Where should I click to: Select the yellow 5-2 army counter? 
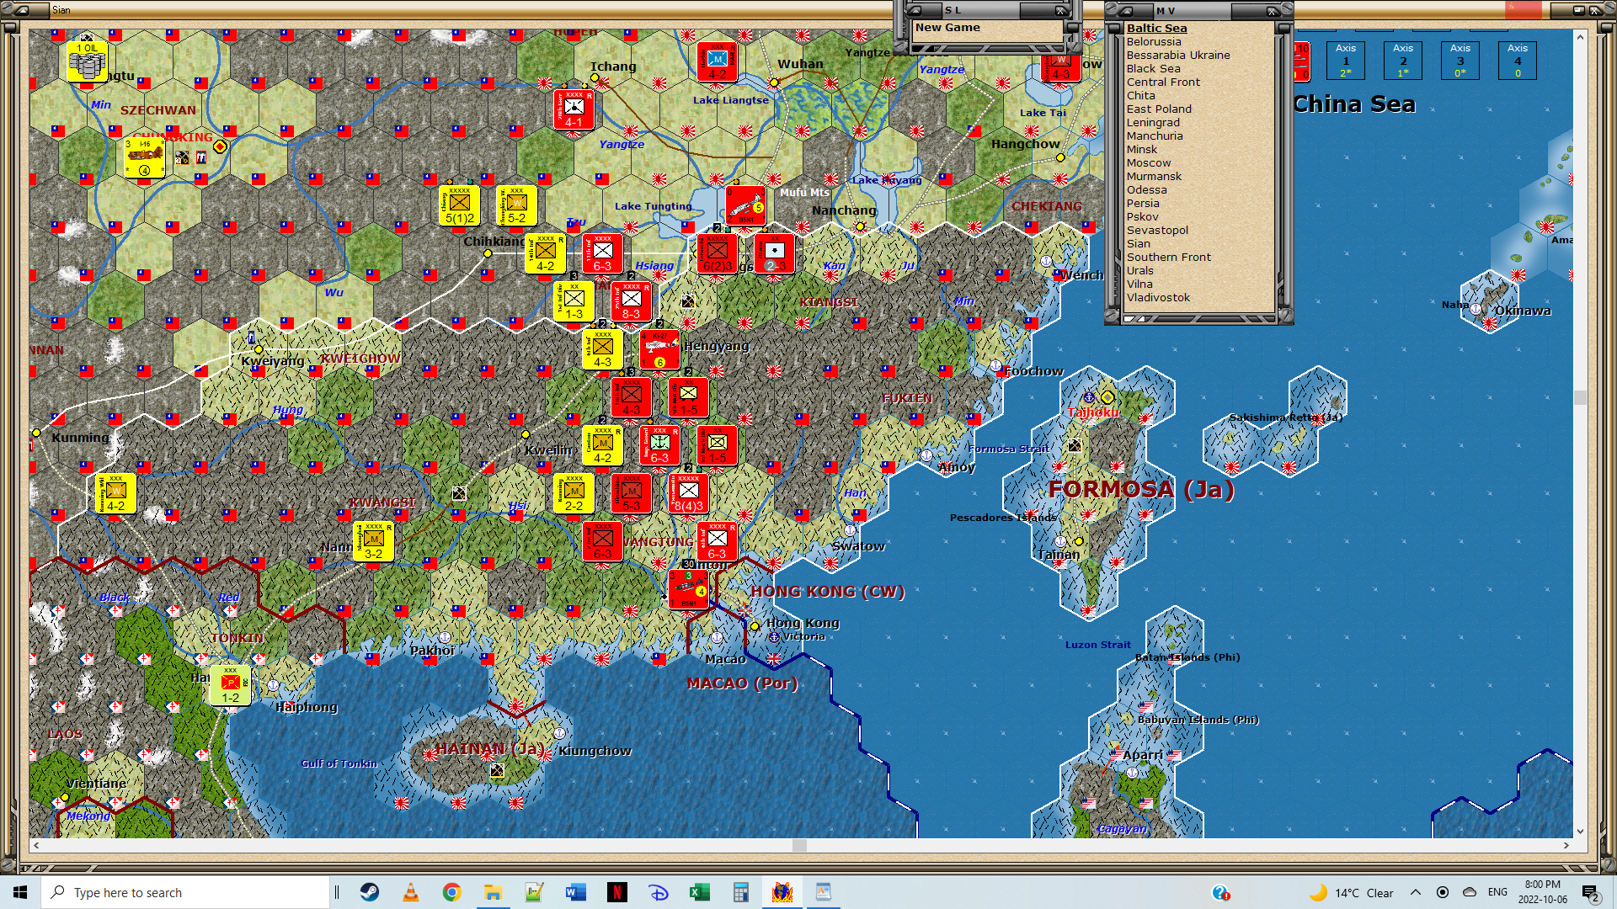[516, 205]
